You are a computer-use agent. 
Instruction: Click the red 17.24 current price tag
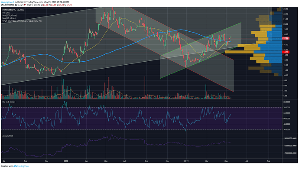point(286,38)
